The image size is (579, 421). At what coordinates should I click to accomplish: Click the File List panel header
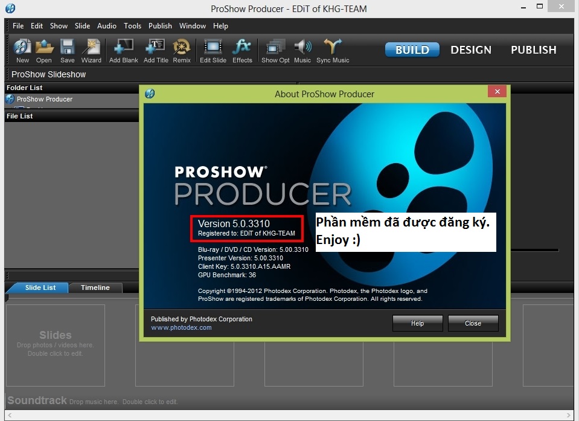pyautogui.click(x=72, y=116)
